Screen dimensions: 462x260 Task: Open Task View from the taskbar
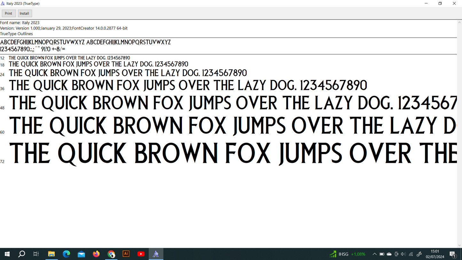pos(36,254)
